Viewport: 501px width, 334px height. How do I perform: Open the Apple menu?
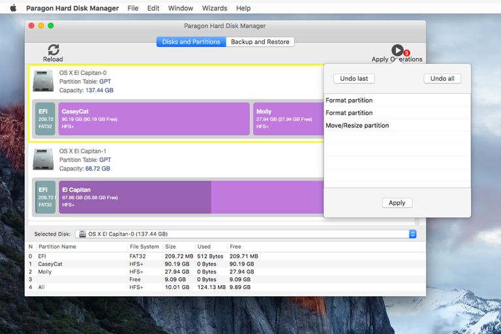[13, 8]
